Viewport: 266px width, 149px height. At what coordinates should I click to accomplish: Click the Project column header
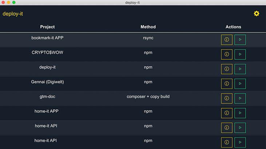tap(48, 27)
